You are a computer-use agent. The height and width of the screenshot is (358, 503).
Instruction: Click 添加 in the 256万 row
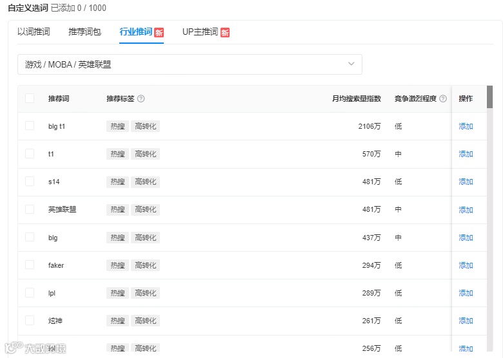click(x=466, y=348)
